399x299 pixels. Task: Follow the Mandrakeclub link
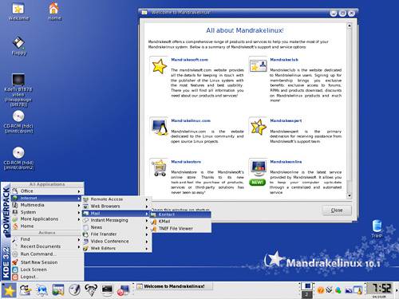pyautogui.click(x=284, y=60)
